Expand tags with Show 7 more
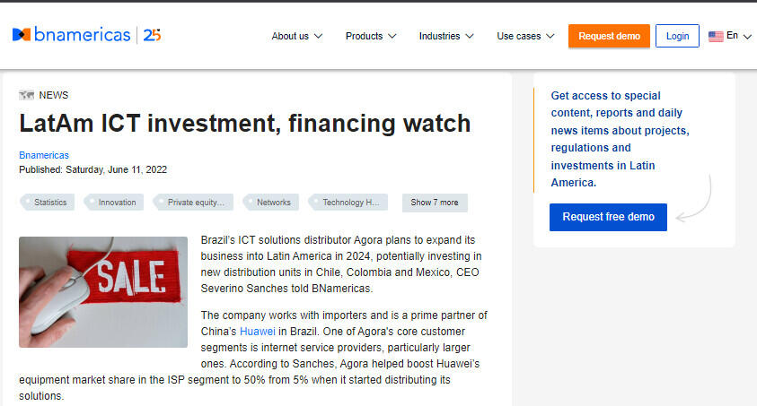The width and height of the screenshot is (757, 406). (435, 203)
